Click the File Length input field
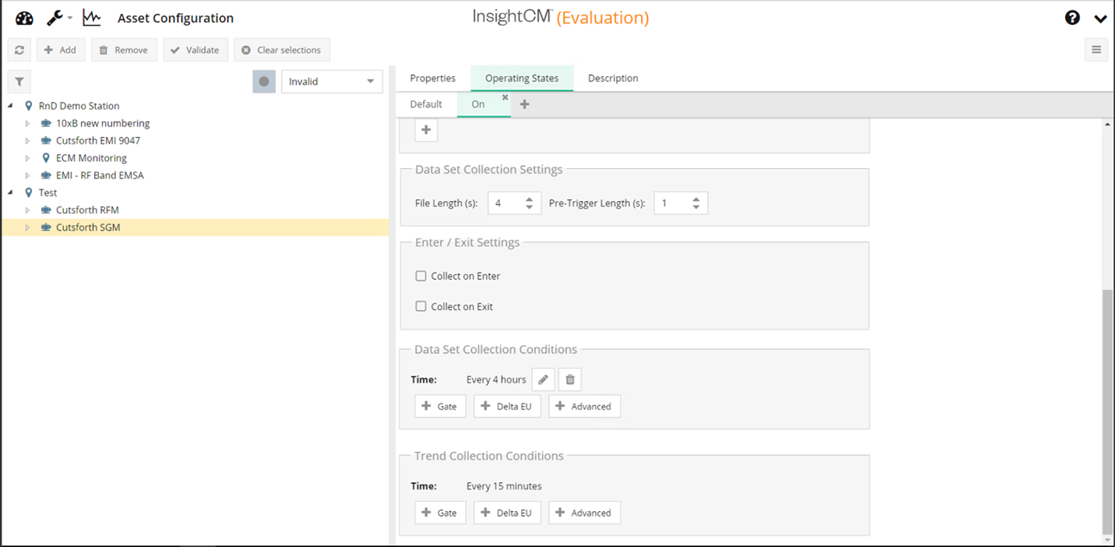Image resolution: width=1115 pixels, height=547 pixels. coord(504,203)
